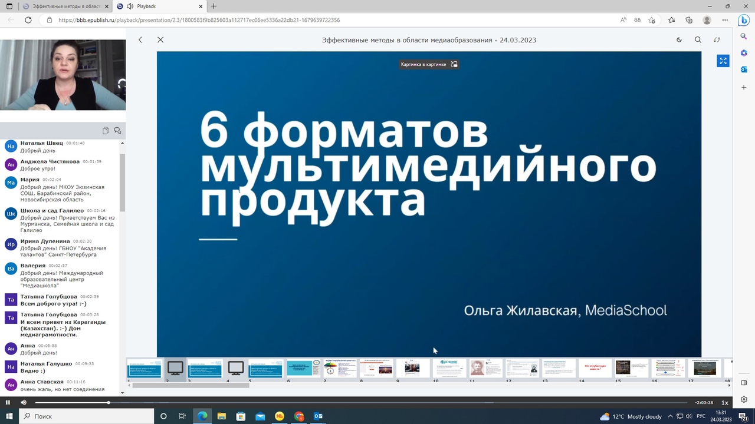Show the chat panel icon
755x424 pixels.
(117, 131)
